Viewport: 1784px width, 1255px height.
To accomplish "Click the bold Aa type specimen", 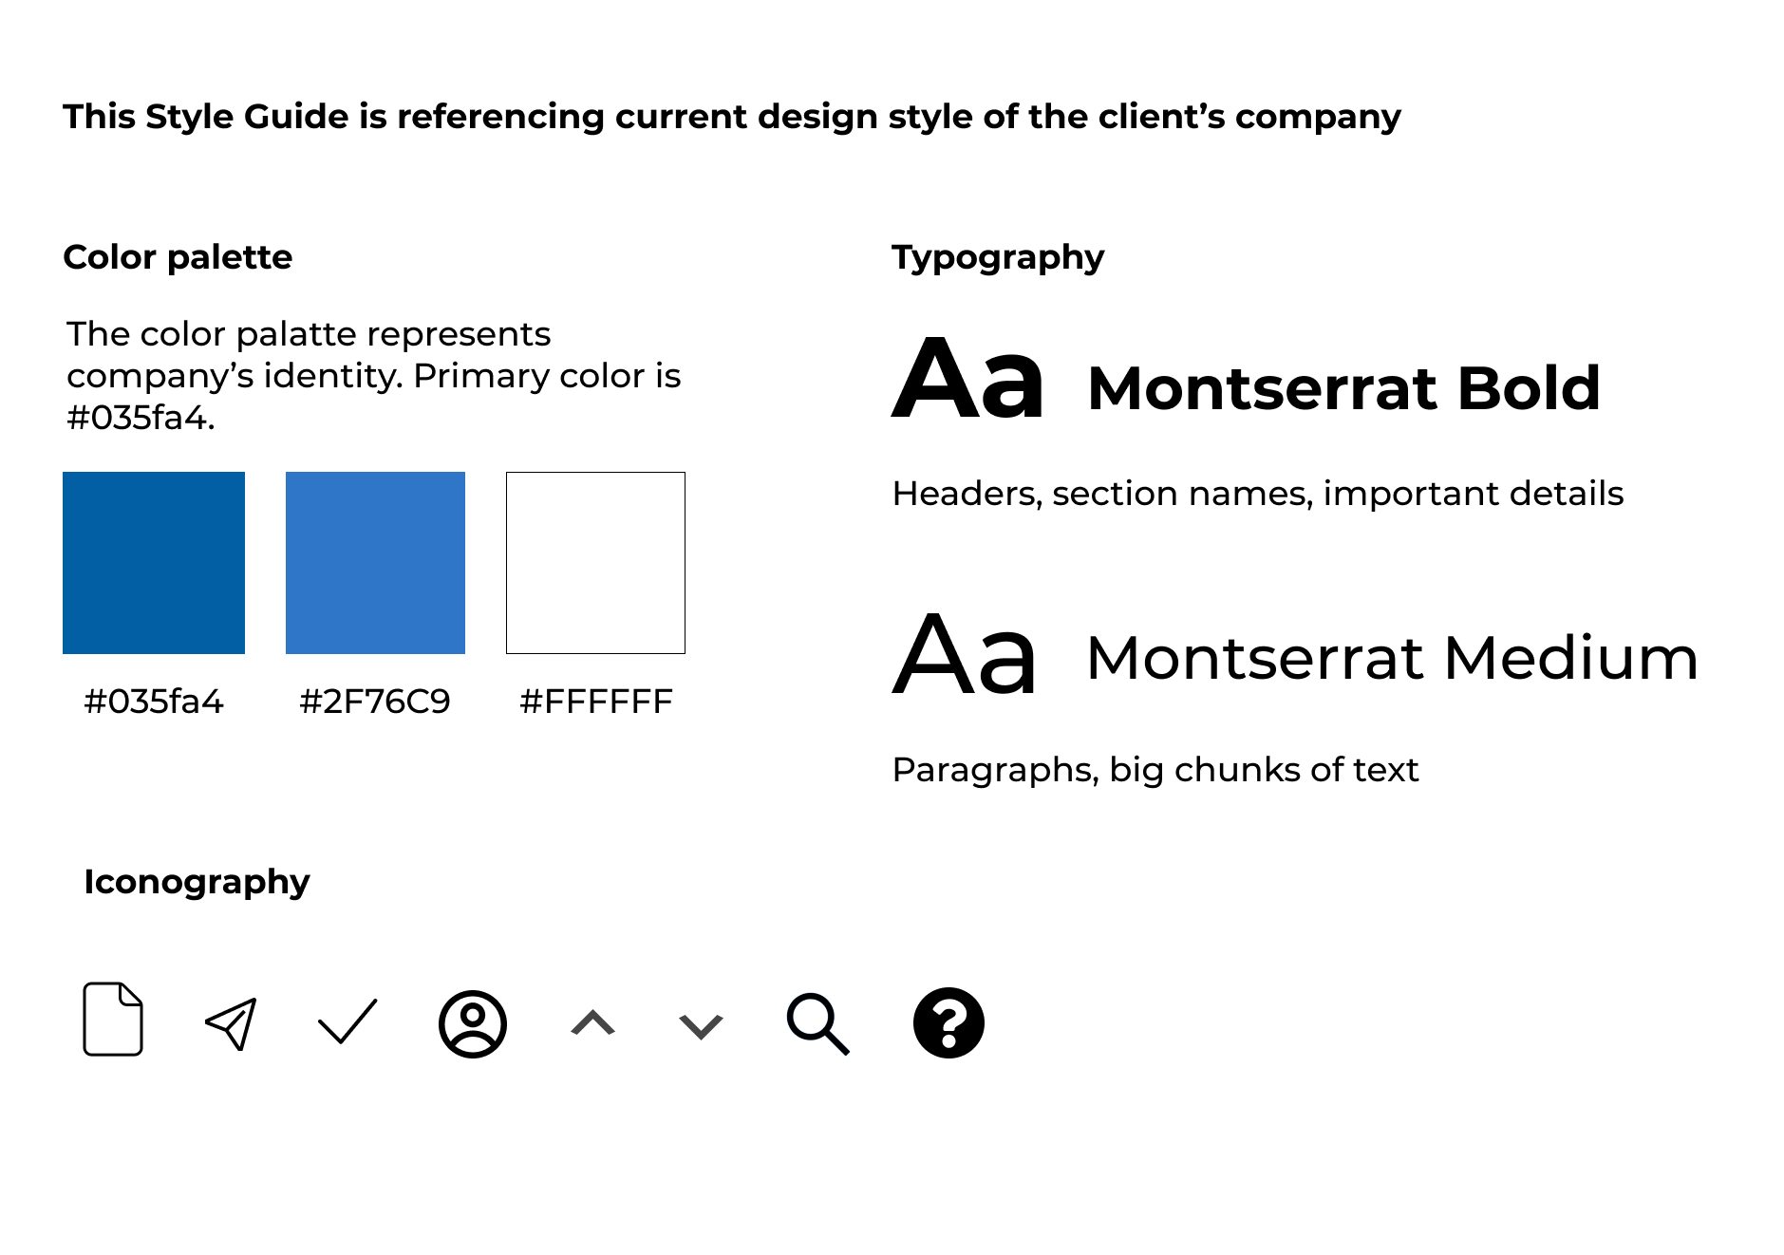I will coord(967,378).
